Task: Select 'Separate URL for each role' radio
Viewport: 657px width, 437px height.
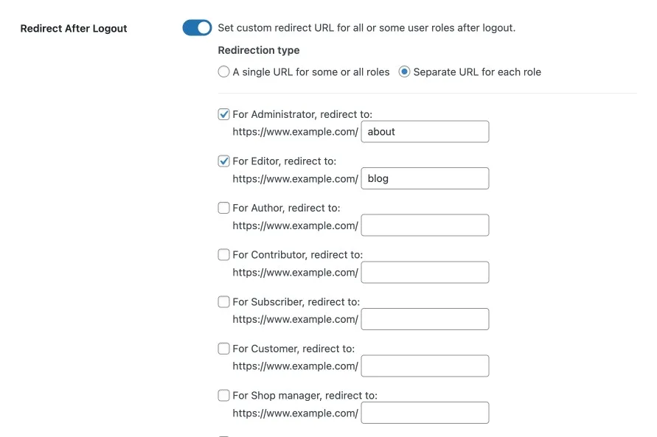Action: 404,71
